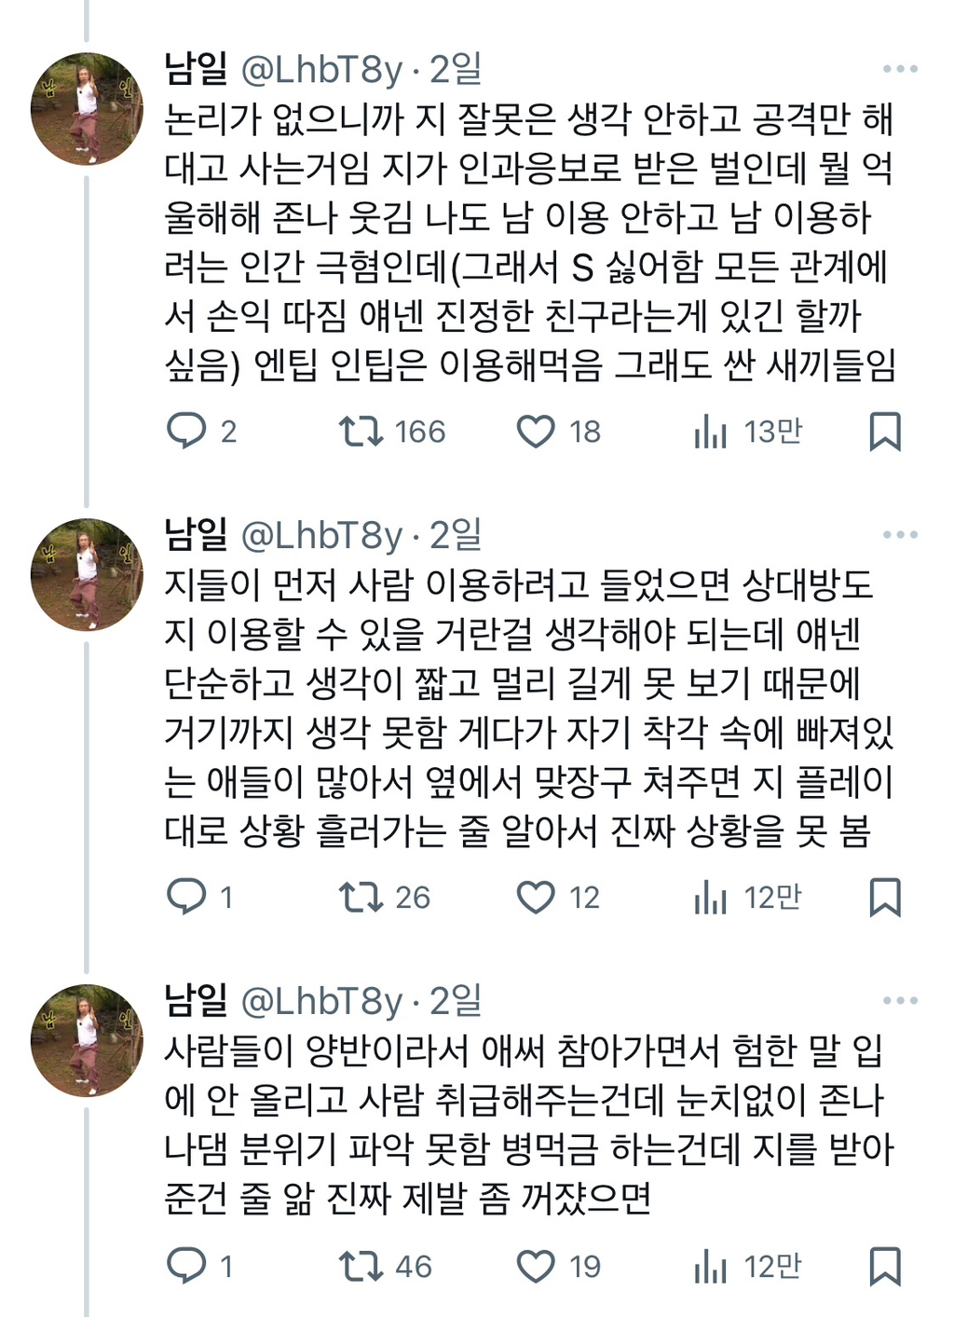Viewport: 954px width, 1317px height.
Task: Like the tweet showing 18 likes
Action: tap(536, 432)
